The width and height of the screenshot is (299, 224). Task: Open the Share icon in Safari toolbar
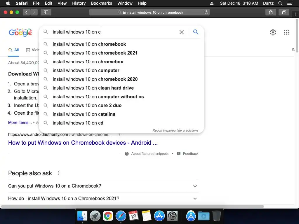pyautogui.click(x=271, y=12)
